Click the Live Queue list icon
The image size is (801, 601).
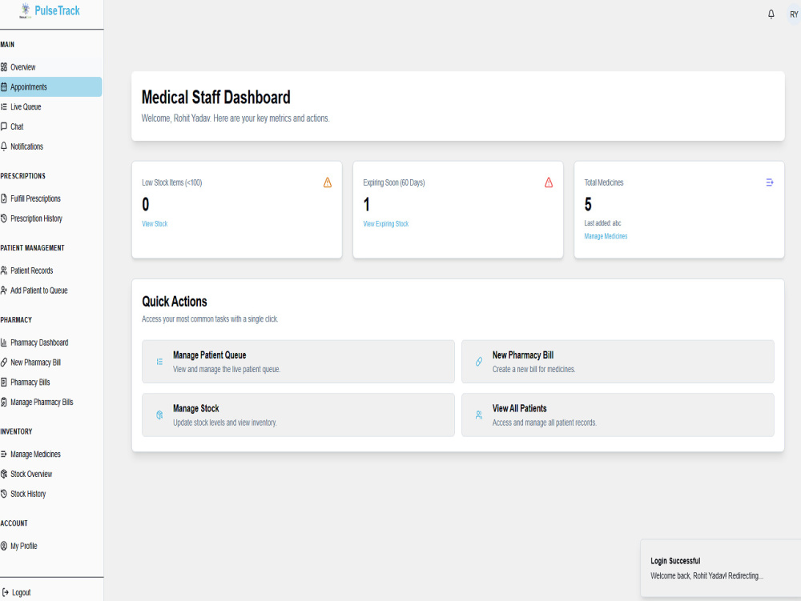[4, 106]
